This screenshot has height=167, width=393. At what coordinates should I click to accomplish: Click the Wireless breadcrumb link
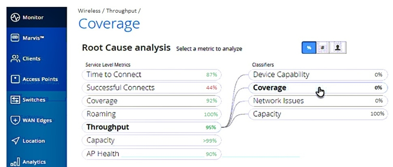[90, 11]
